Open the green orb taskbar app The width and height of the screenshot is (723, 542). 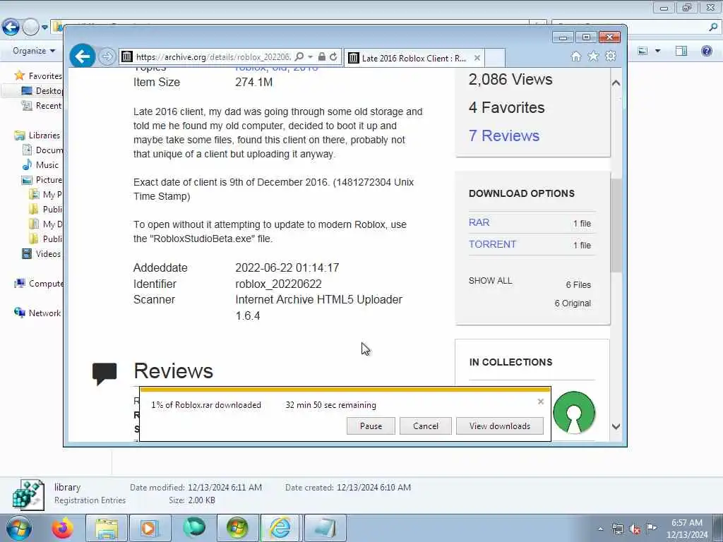pos(193,528)
